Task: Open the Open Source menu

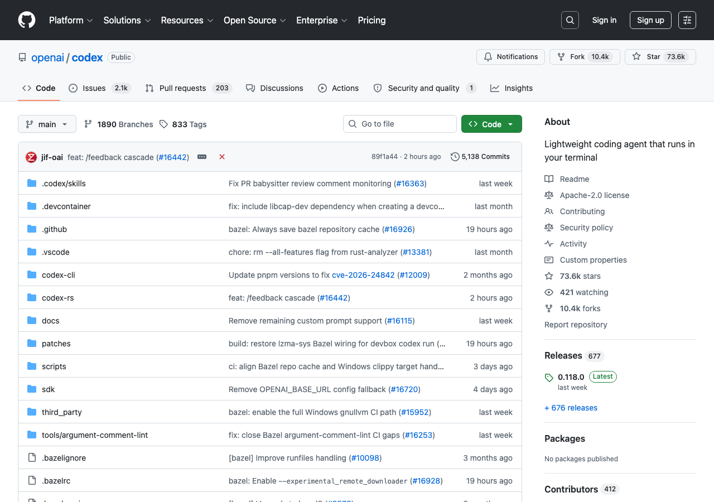Action: 254,20
